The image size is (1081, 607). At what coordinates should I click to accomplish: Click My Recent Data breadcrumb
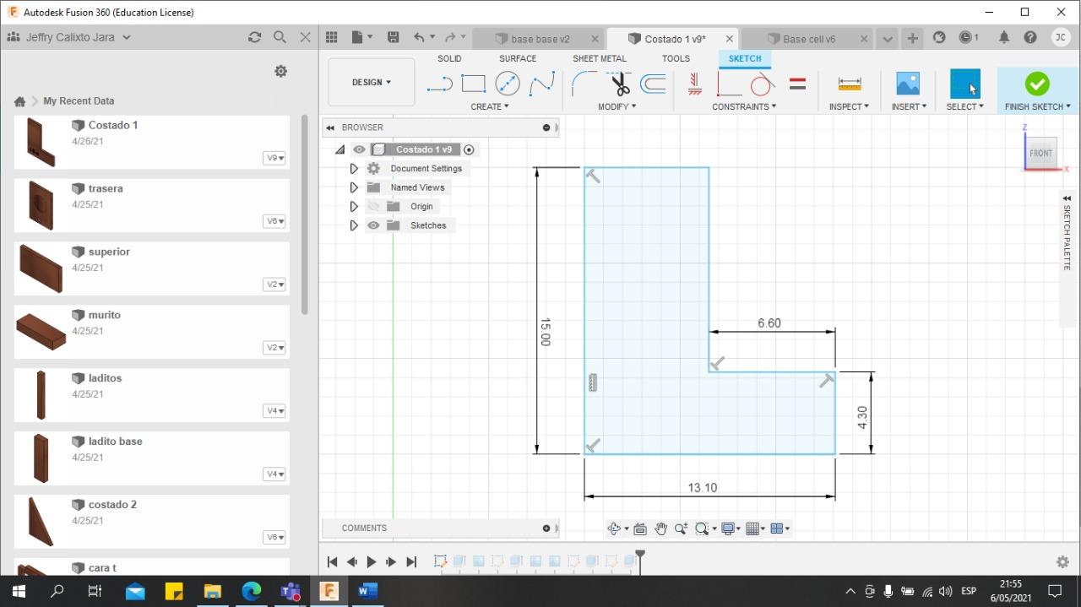79,100
